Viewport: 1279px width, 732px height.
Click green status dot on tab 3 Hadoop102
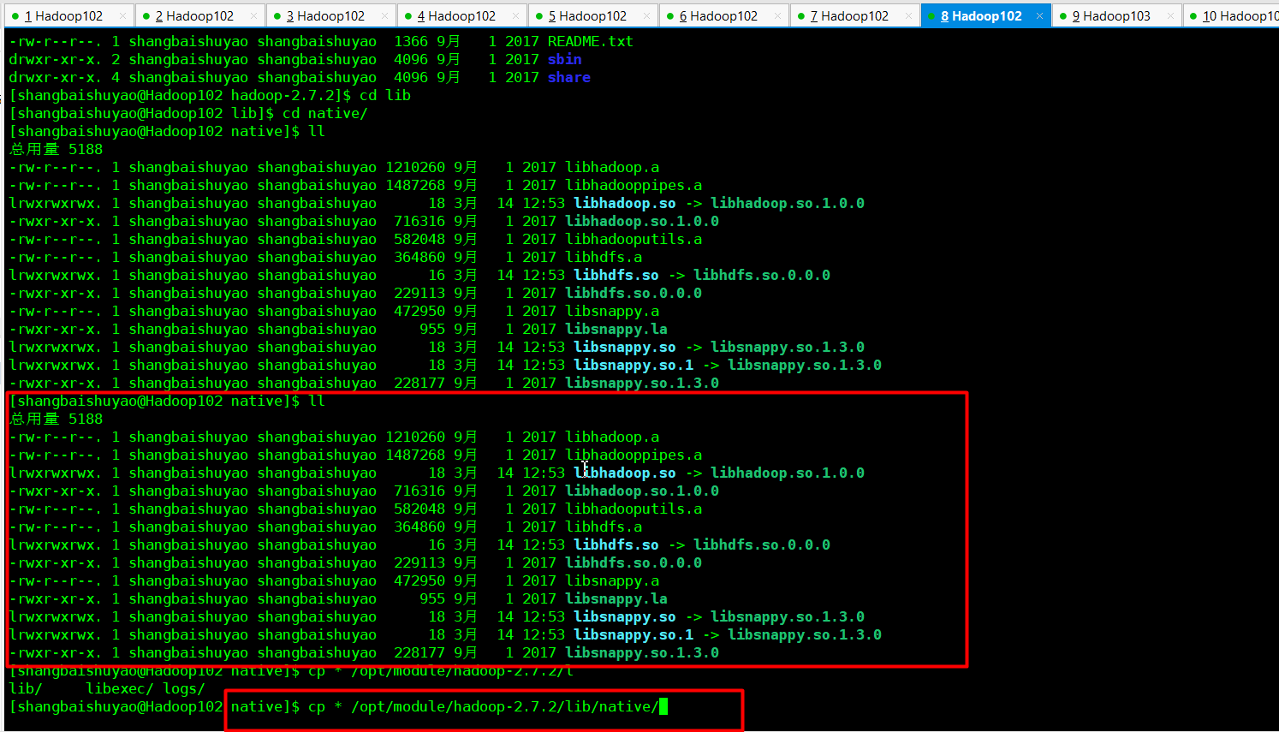[277, 16]
